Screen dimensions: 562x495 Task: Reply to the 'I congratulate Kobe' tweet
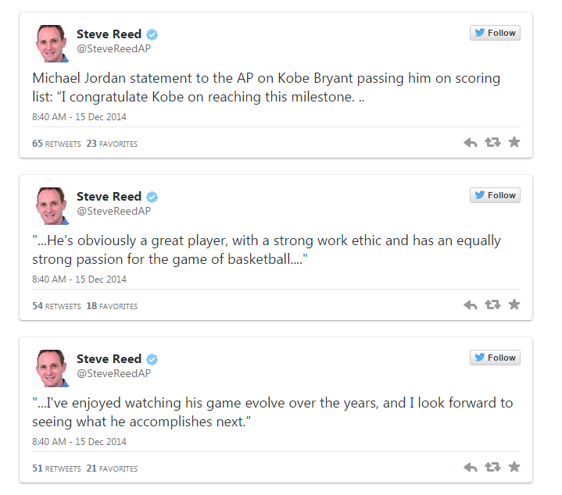click(x=471, y=143)
